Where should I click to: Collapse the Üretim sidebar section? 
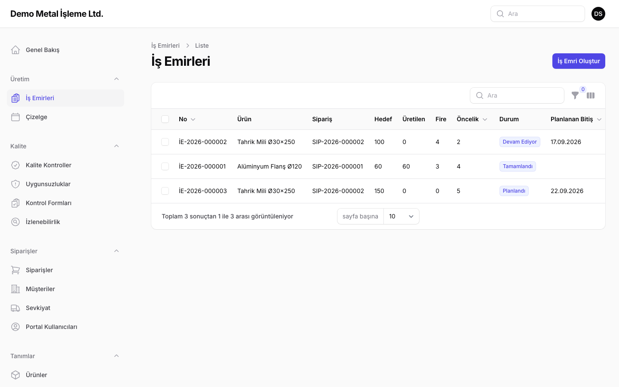[x=116, y=79]
